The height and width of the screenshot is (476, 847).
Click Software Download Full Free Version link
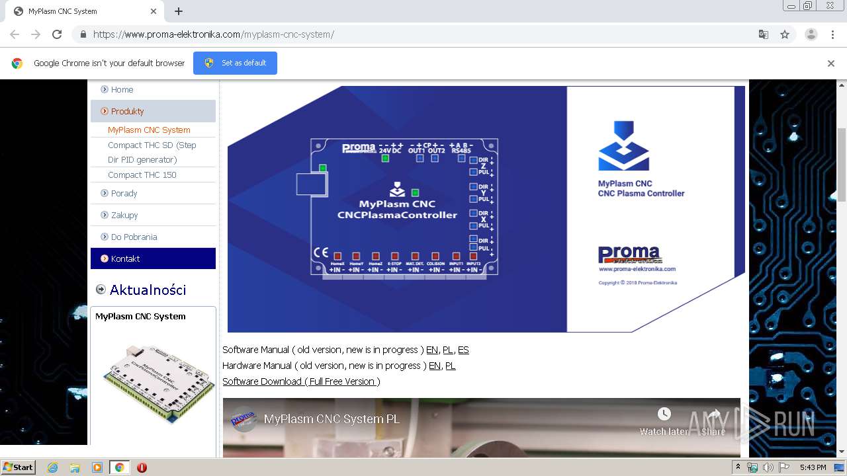(x=301, y=381)
